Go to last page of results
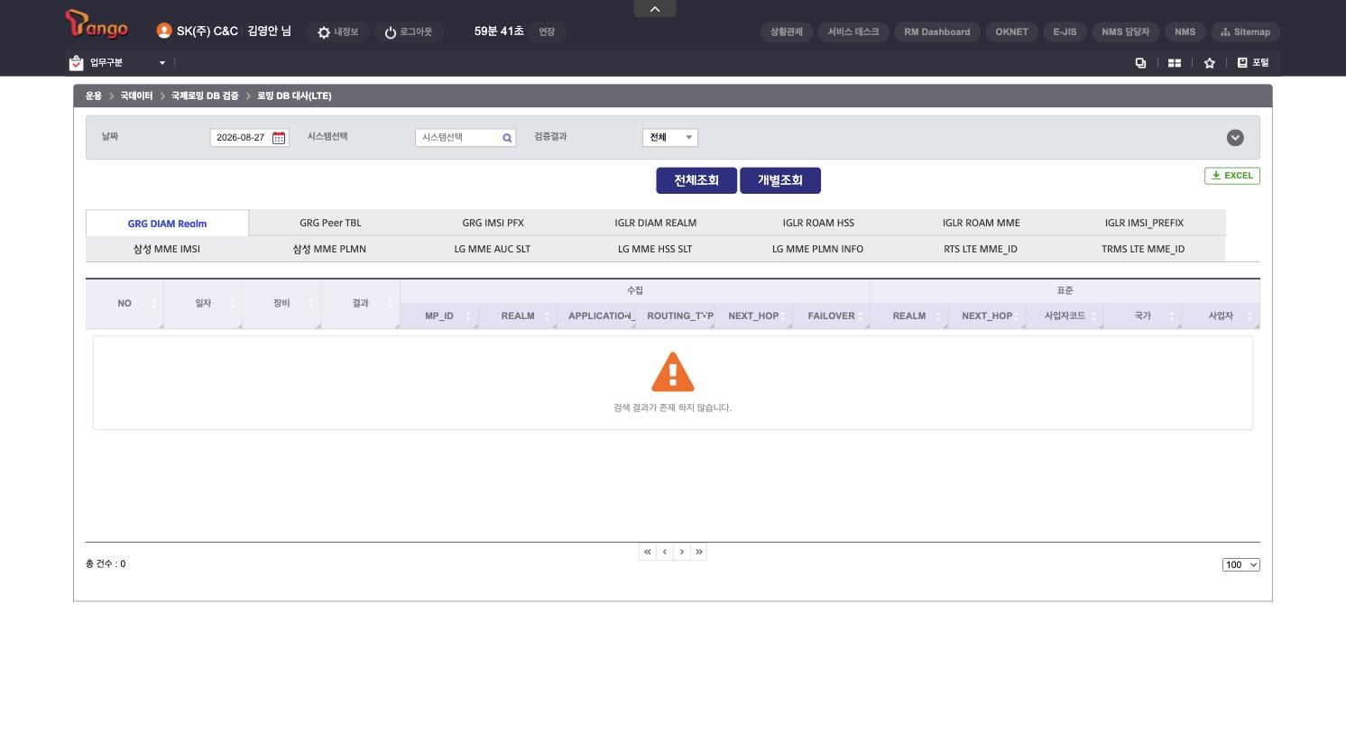The height and width of the screenshot is (732, 1346). click(699, 552)
